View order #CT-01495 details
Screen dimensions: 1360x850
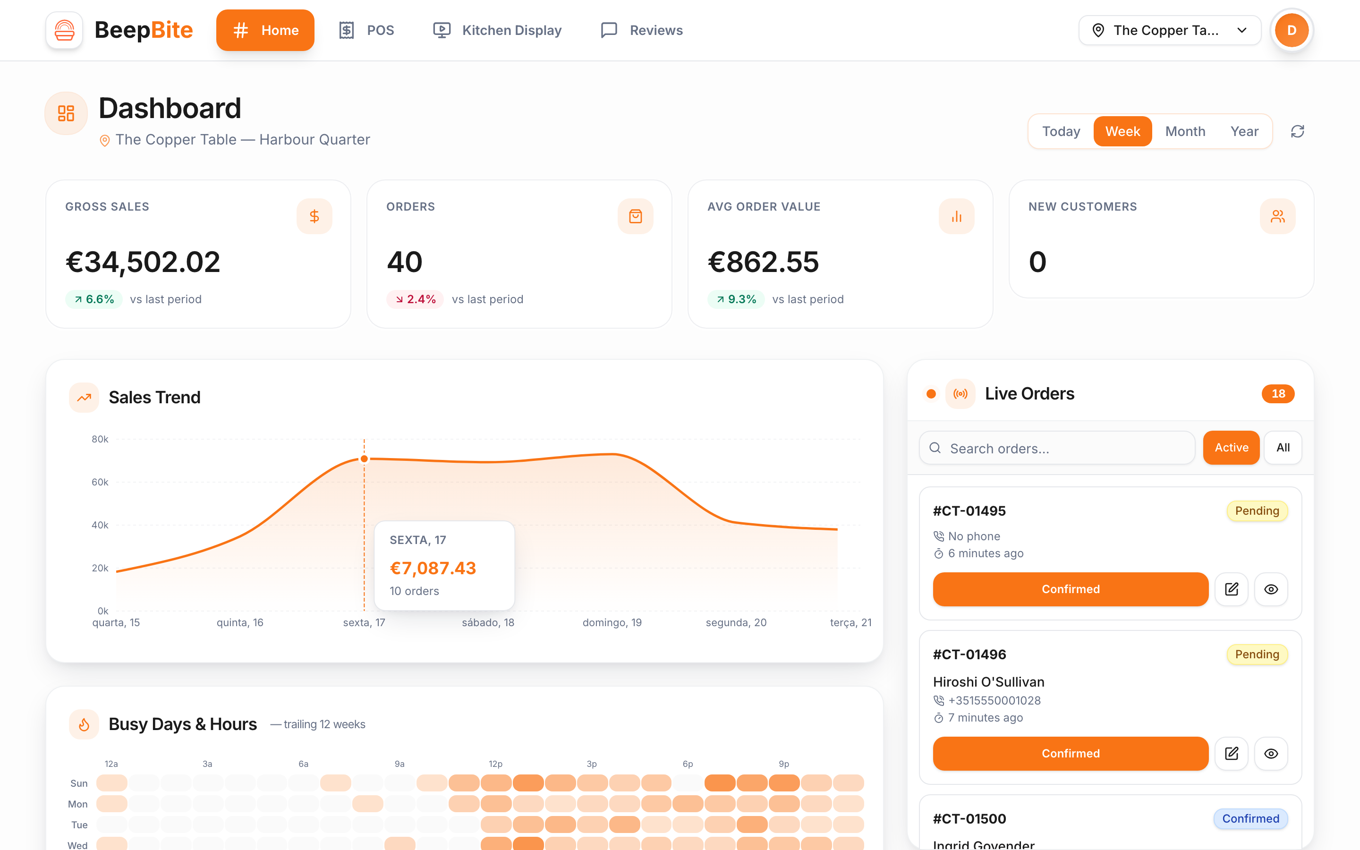[1271, 589]
